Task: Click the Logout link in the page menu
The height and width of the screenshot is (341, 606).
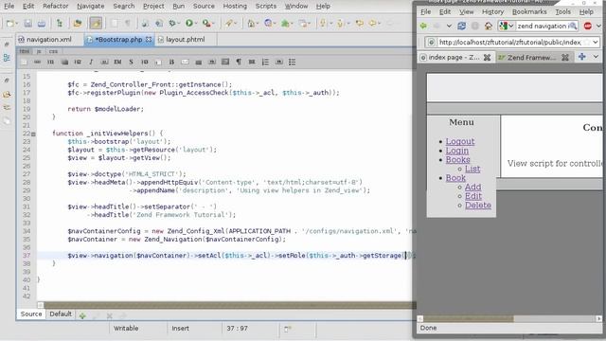Action: (460, 141)
